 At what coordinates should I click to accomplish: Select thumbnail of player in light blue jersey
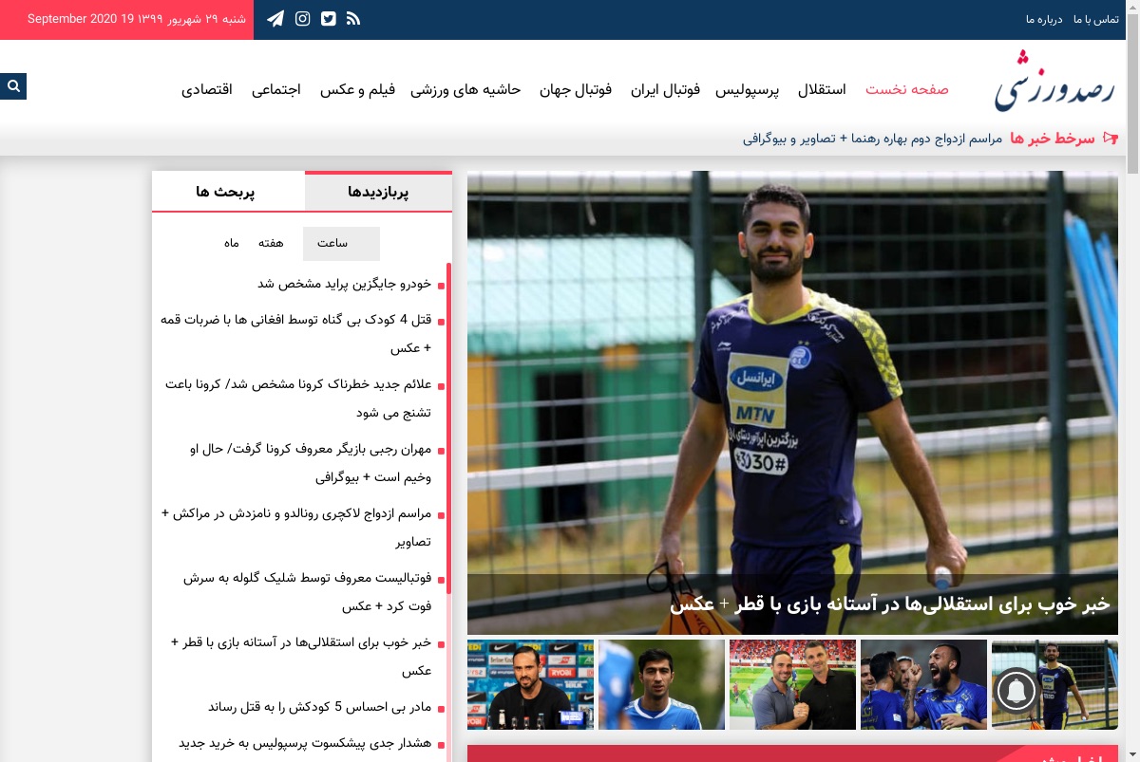tap(661, 684)
